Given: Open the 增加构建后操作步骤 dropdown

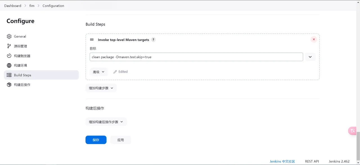Looking at the screenshot, I should pos(106,122).
